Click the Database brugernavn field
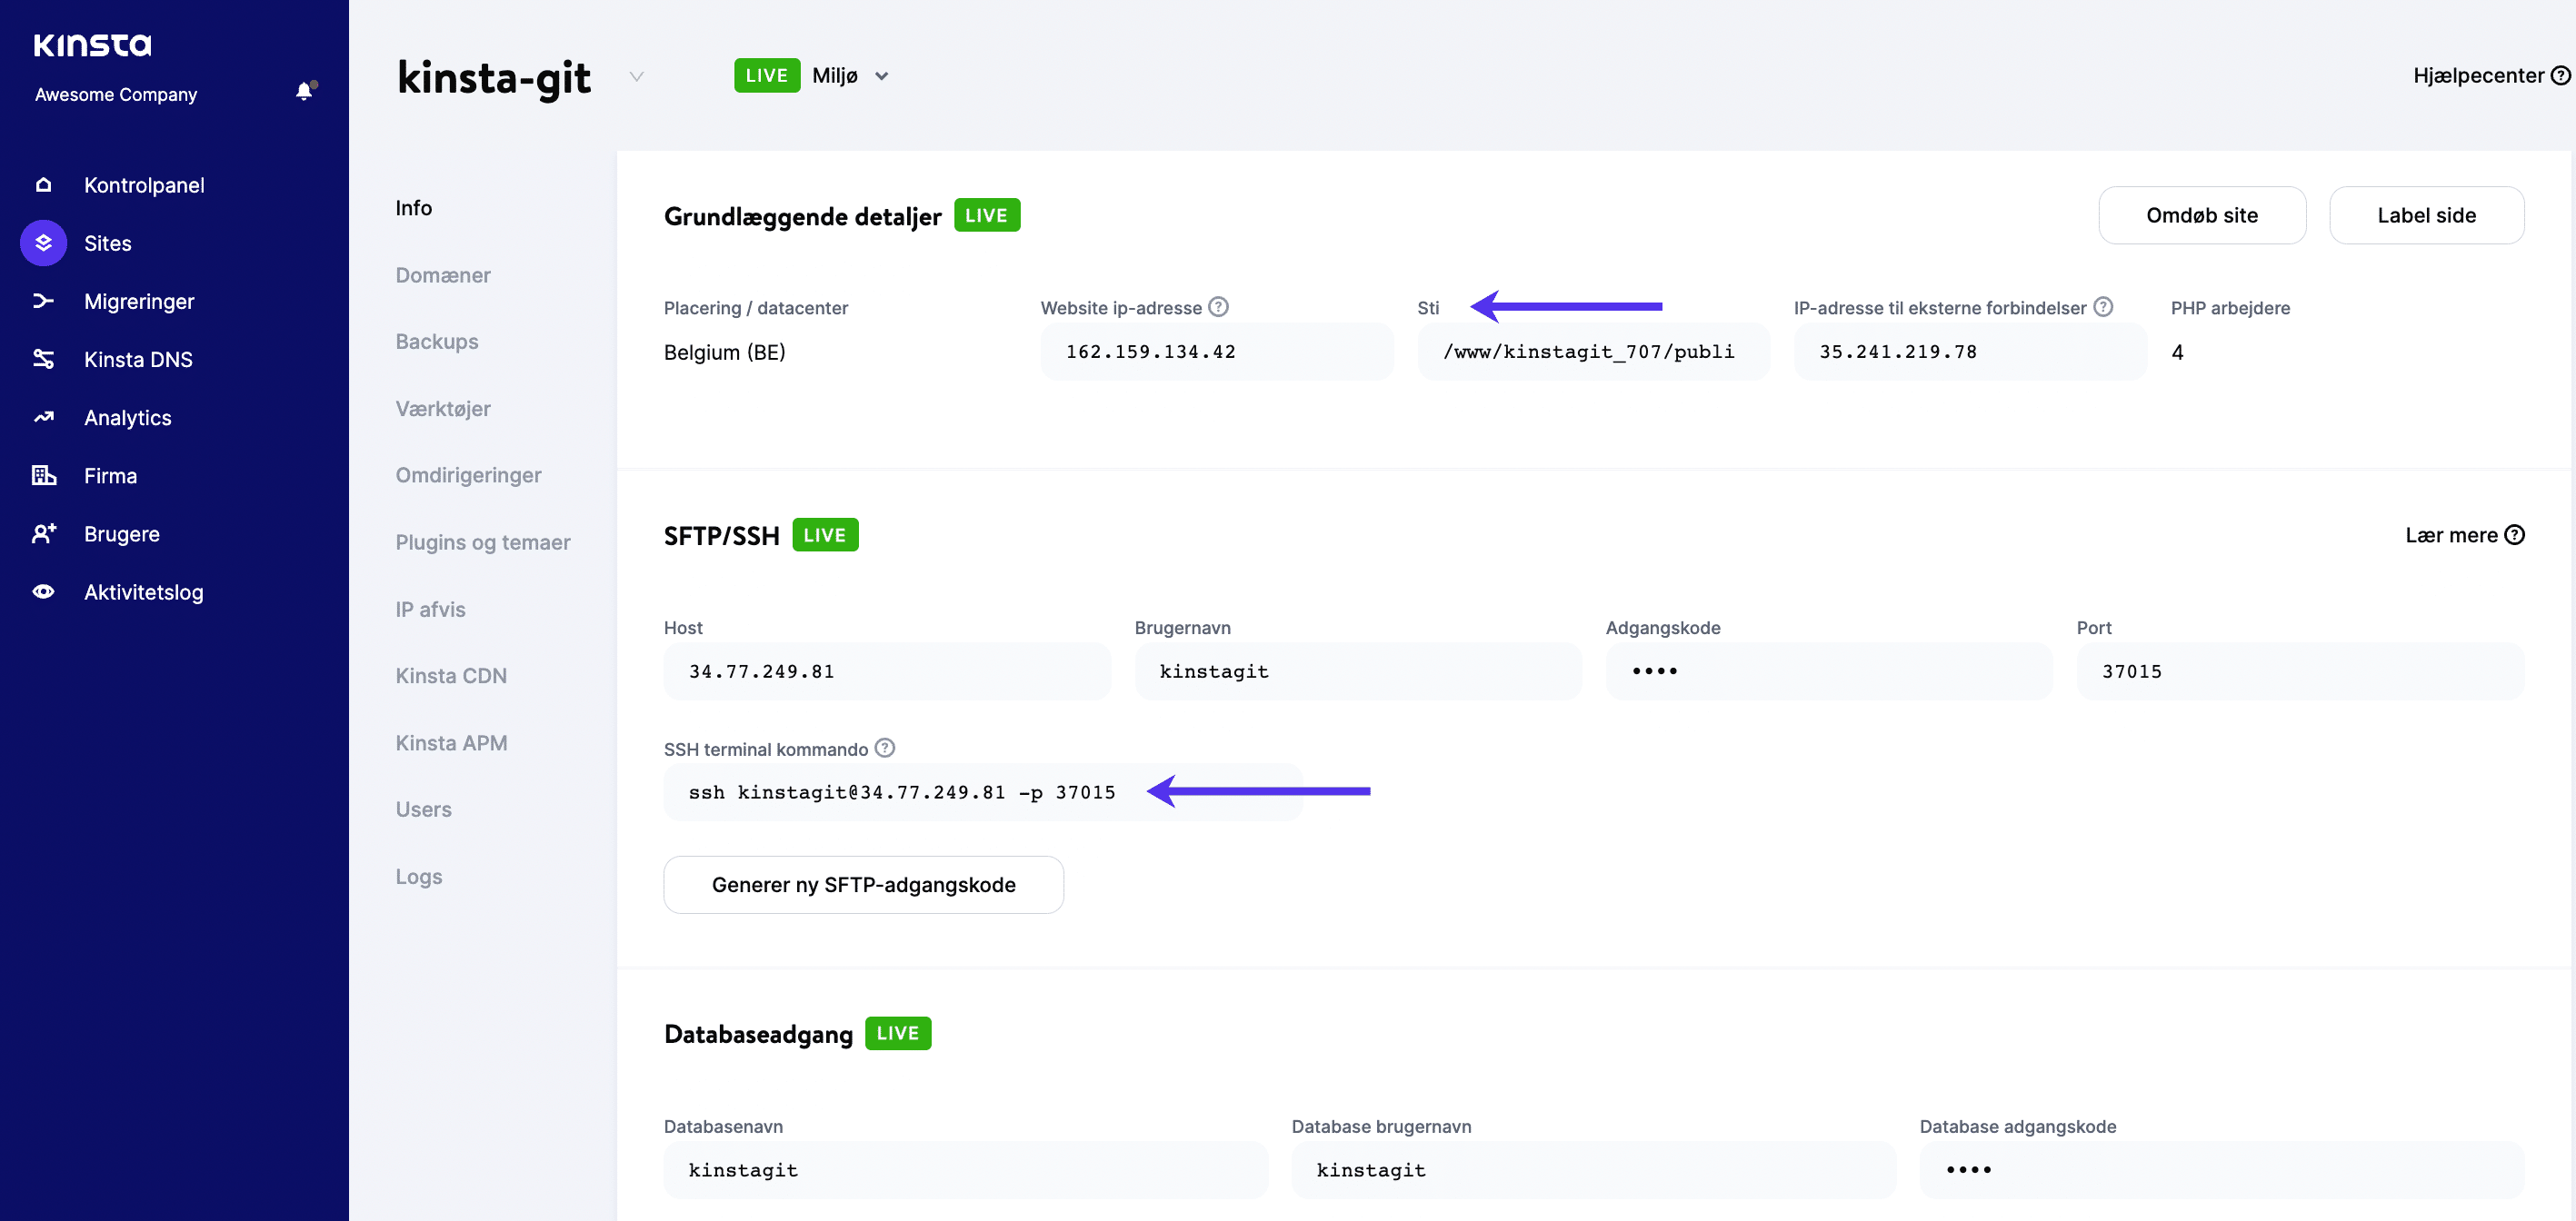The width and height of the screenshot is (2576, 1221). tap(1593, 1170)
